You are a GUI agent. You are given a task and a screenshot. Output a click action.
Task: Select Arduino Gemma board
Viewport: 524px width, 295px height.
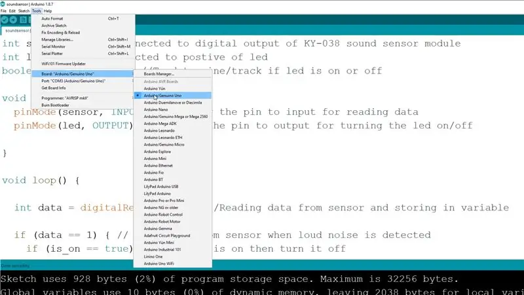click(x=172, y=229)
